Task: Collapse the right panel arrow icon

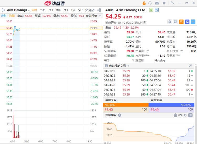Action: point(99,10)
